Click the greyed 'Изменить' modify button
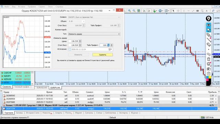Image resolution: width=220 pixels, height=124 pixels. click(78, 55)
